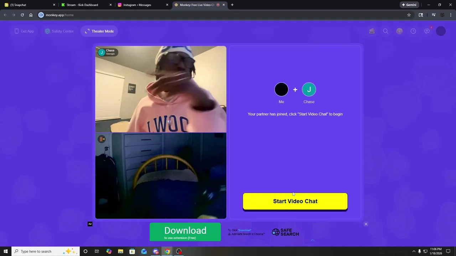This screenshot has height=256, width=456.
Task: Click the Chrome home icon
Action: point(31,15)
